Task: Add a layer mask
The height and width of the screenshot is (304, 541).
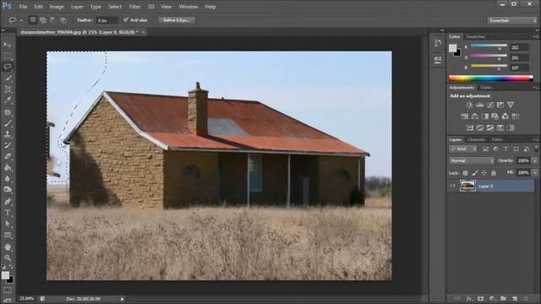Action: (x=481, y=298)
